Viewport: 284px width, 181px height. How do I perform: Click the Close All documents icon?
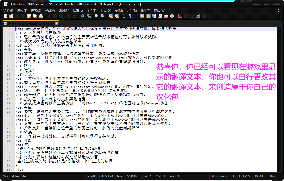(x=35, y=16)
